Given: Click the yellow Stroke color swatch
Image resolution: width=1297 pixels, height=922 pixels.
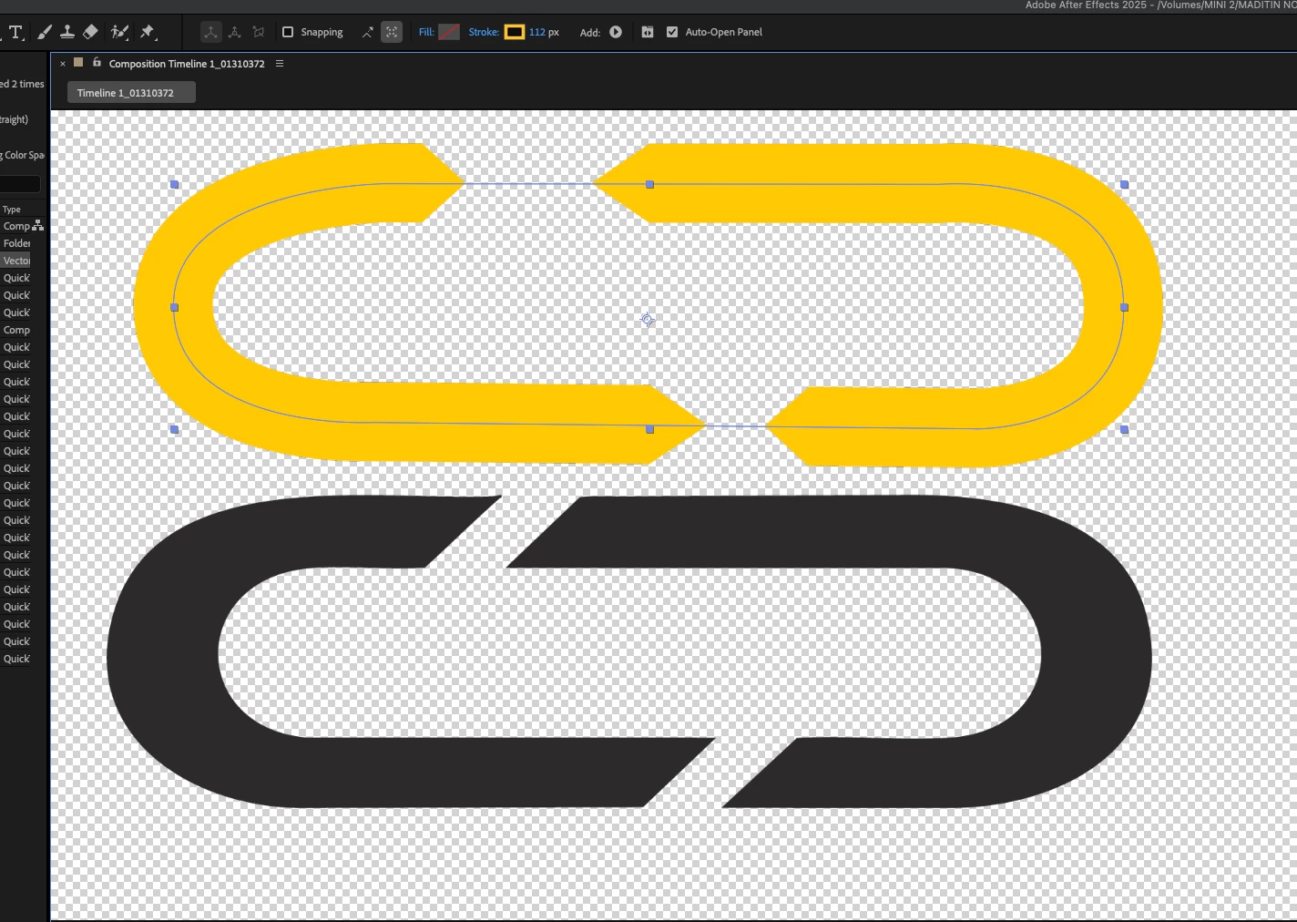Looking at the screenshot, I should click(x=515, y=32).
